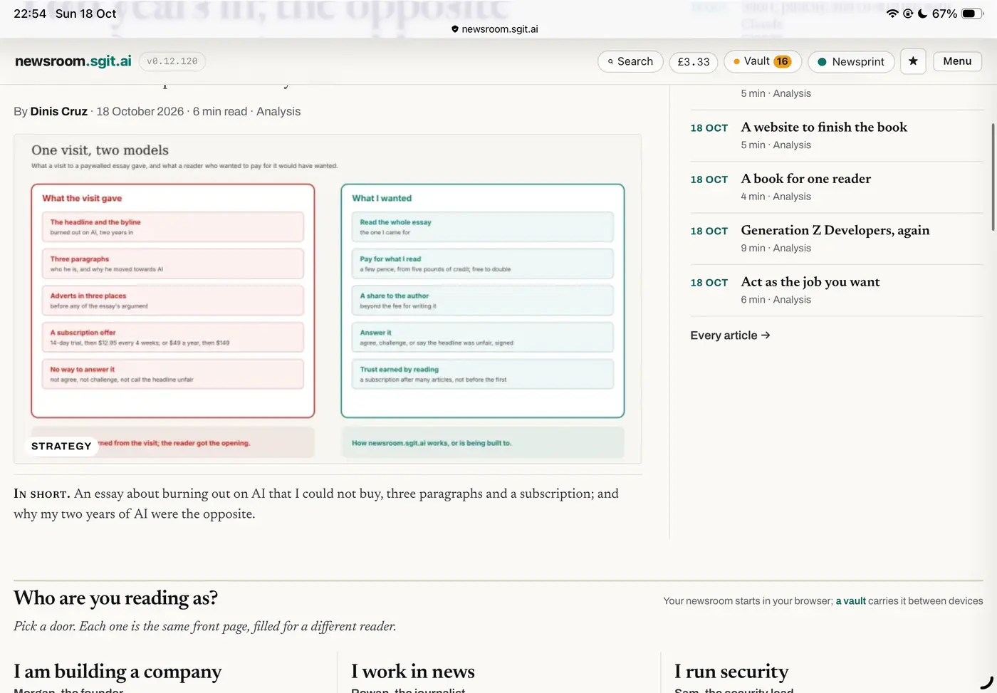Click the '18 October 2026' date text
This screenshot has width=997, height=693.
(x=140, y=111)
